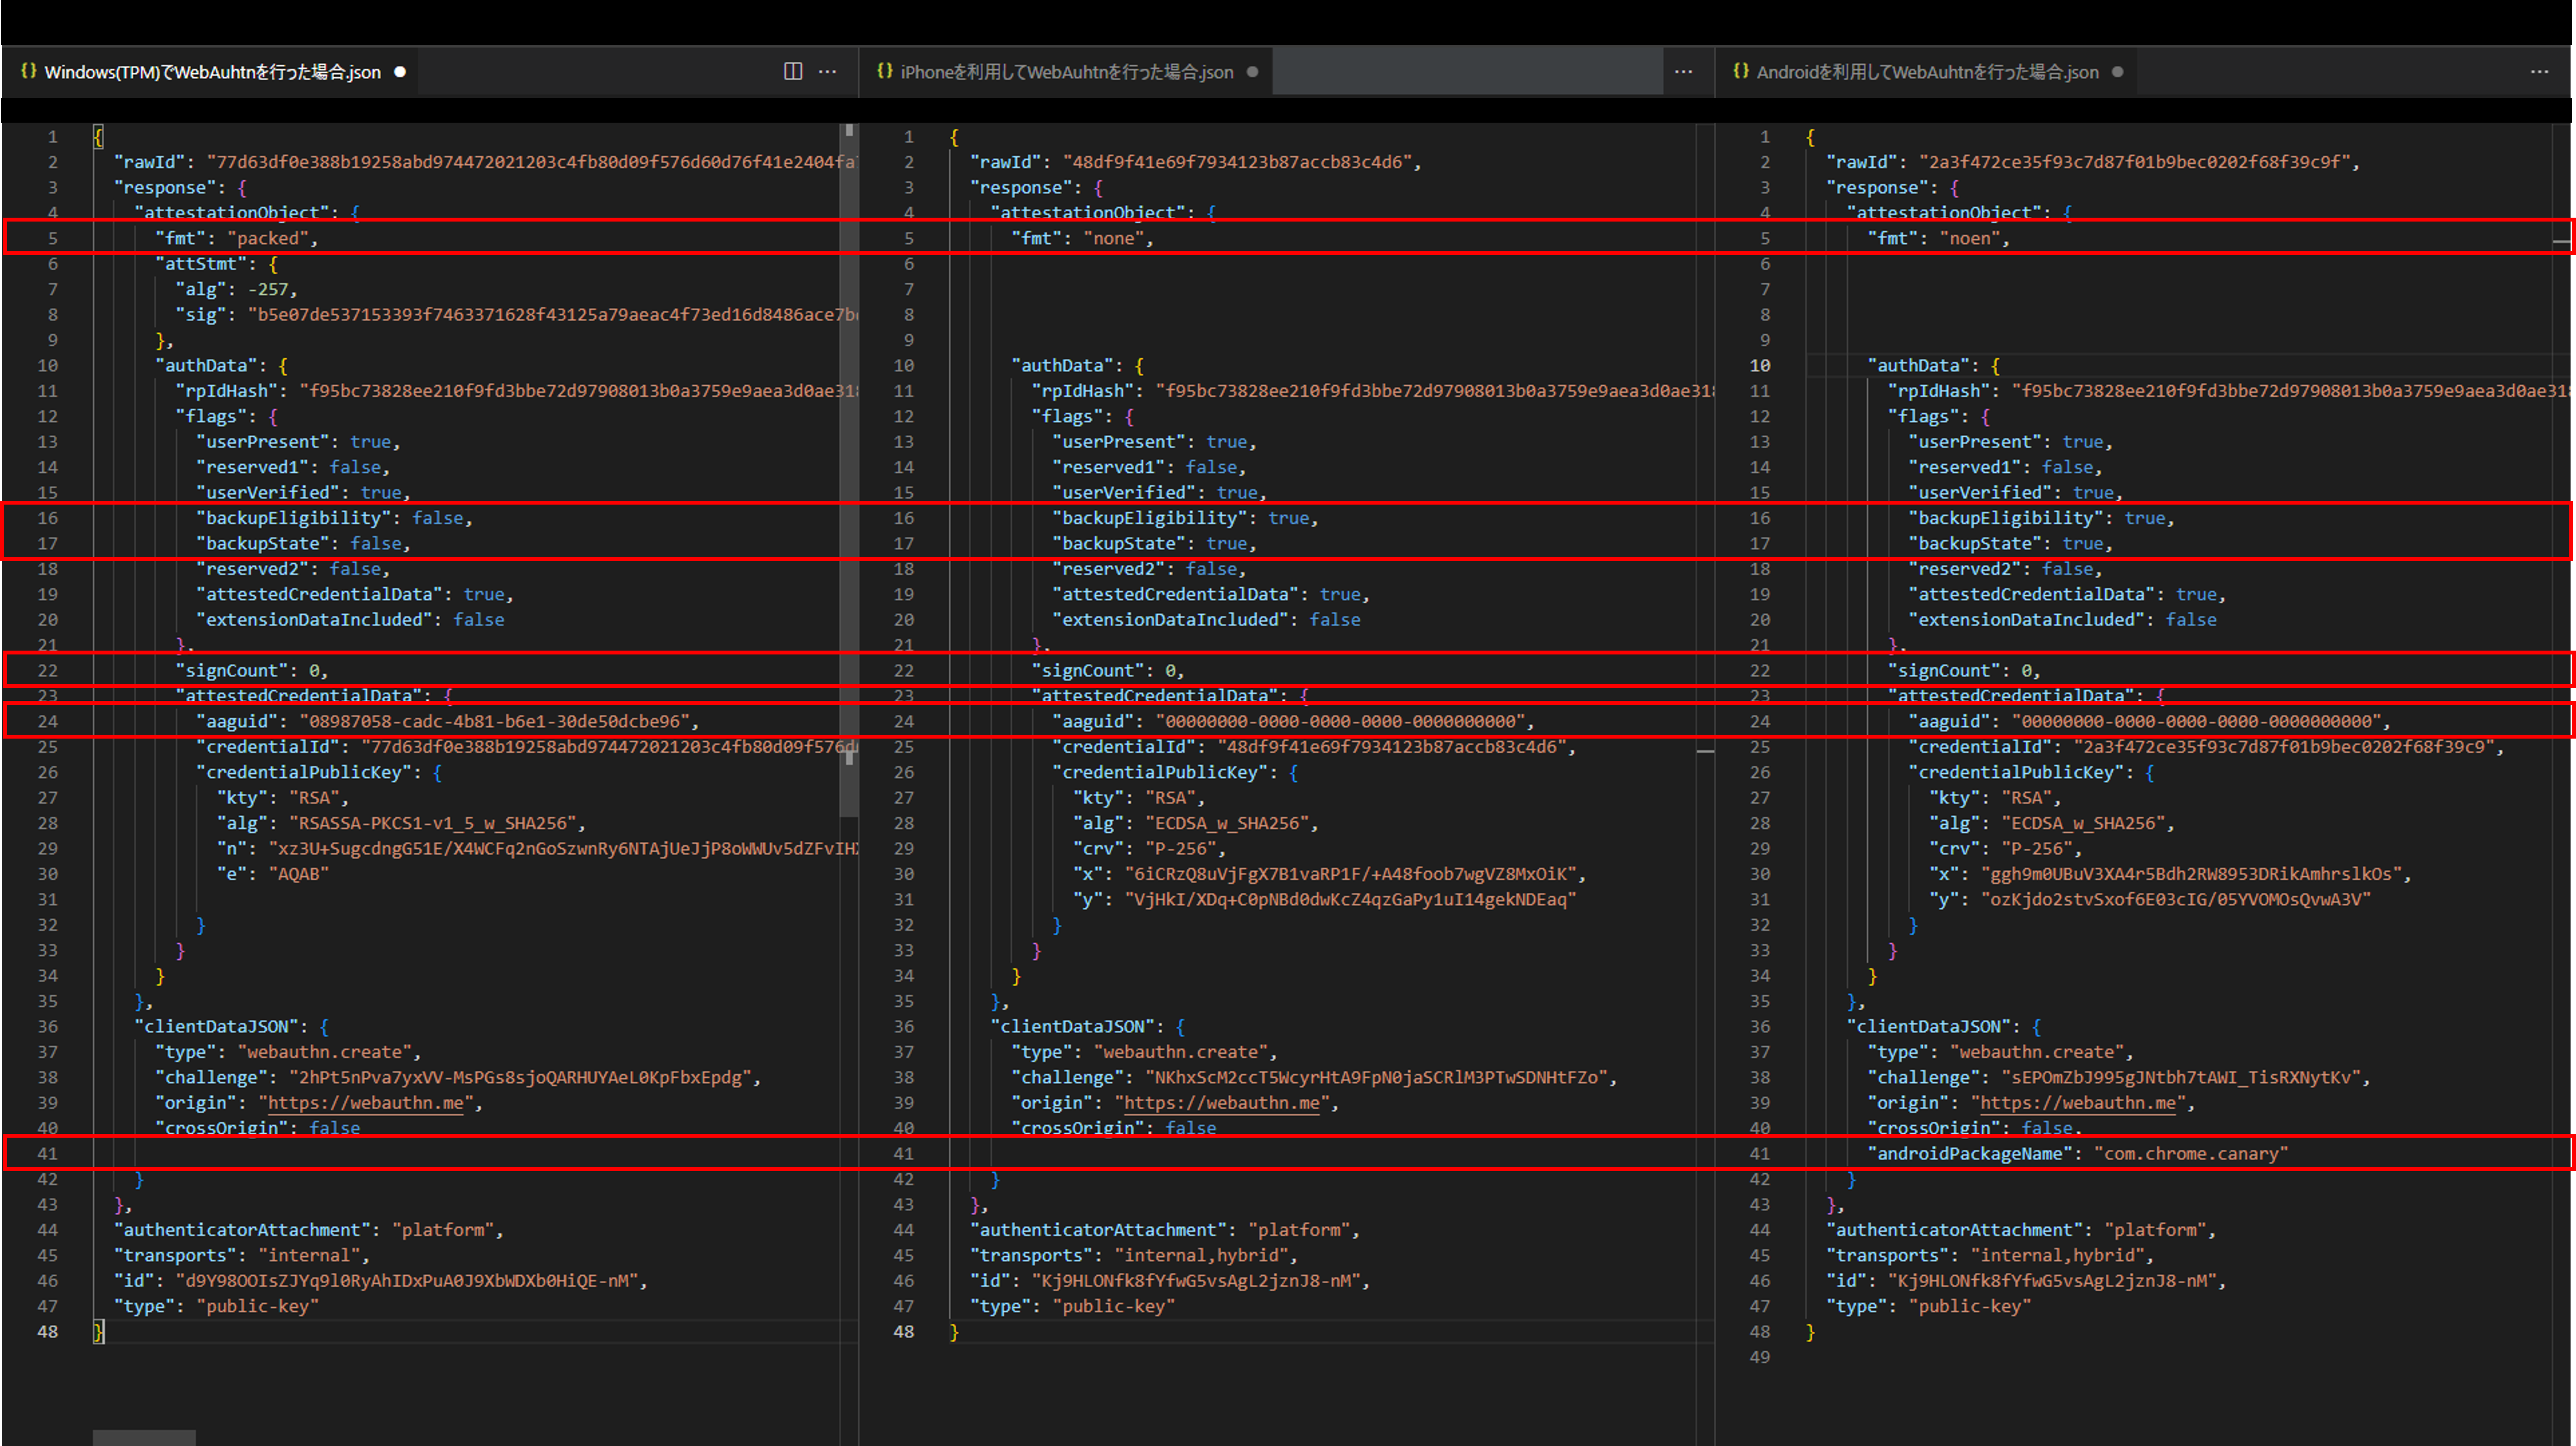Click unsaved dot on iPhone json tab
This screenshot has height=1446, width=2576.
pyautogui.click(x=1252, y=72)
